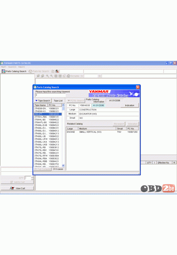Image resolution: width=177 pixels, height=255 pixels.
Task: Open the File menu
Action: 4,67
